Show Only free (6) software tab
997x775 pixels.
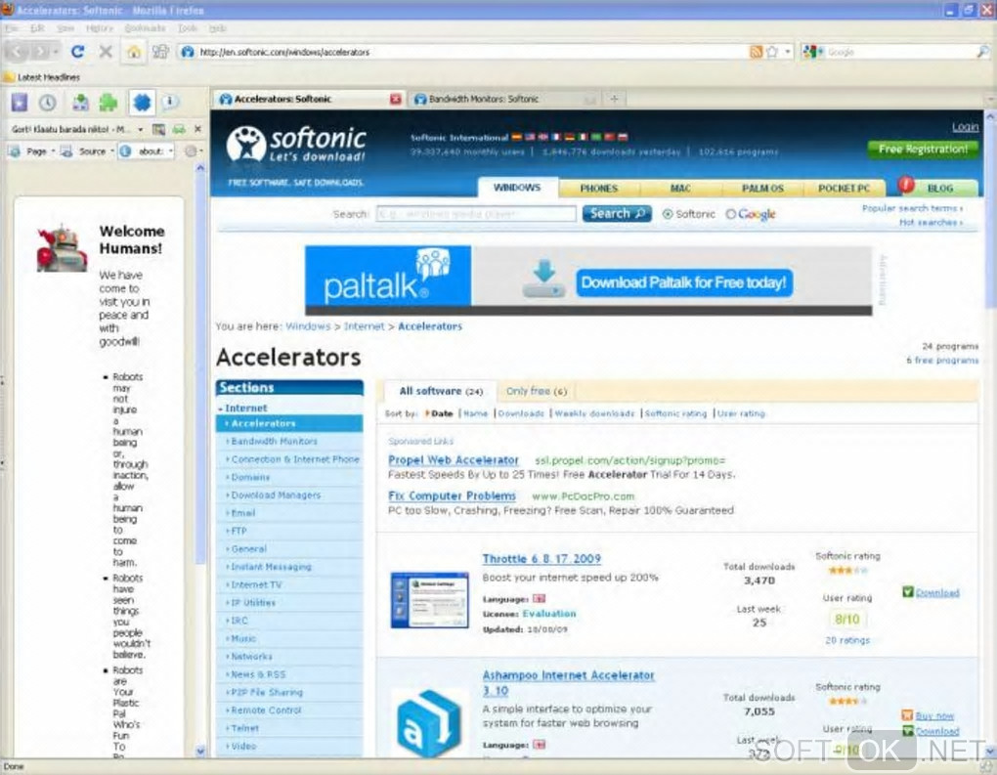(536, 391)
